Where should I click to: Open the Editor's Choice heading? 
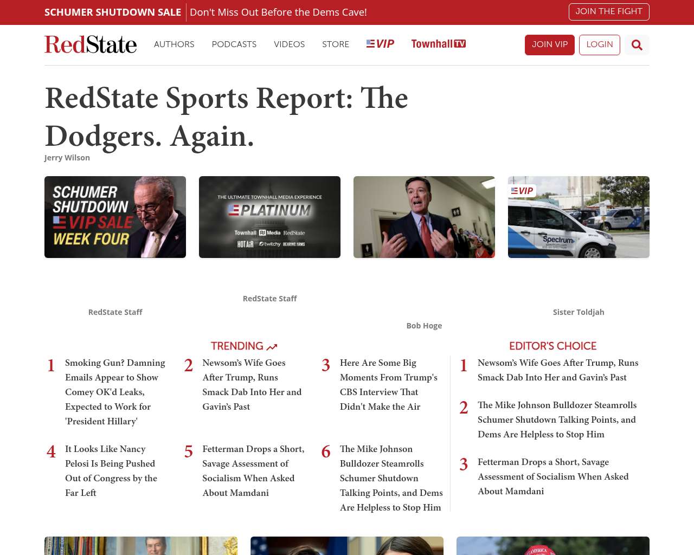tap(552, 346)
